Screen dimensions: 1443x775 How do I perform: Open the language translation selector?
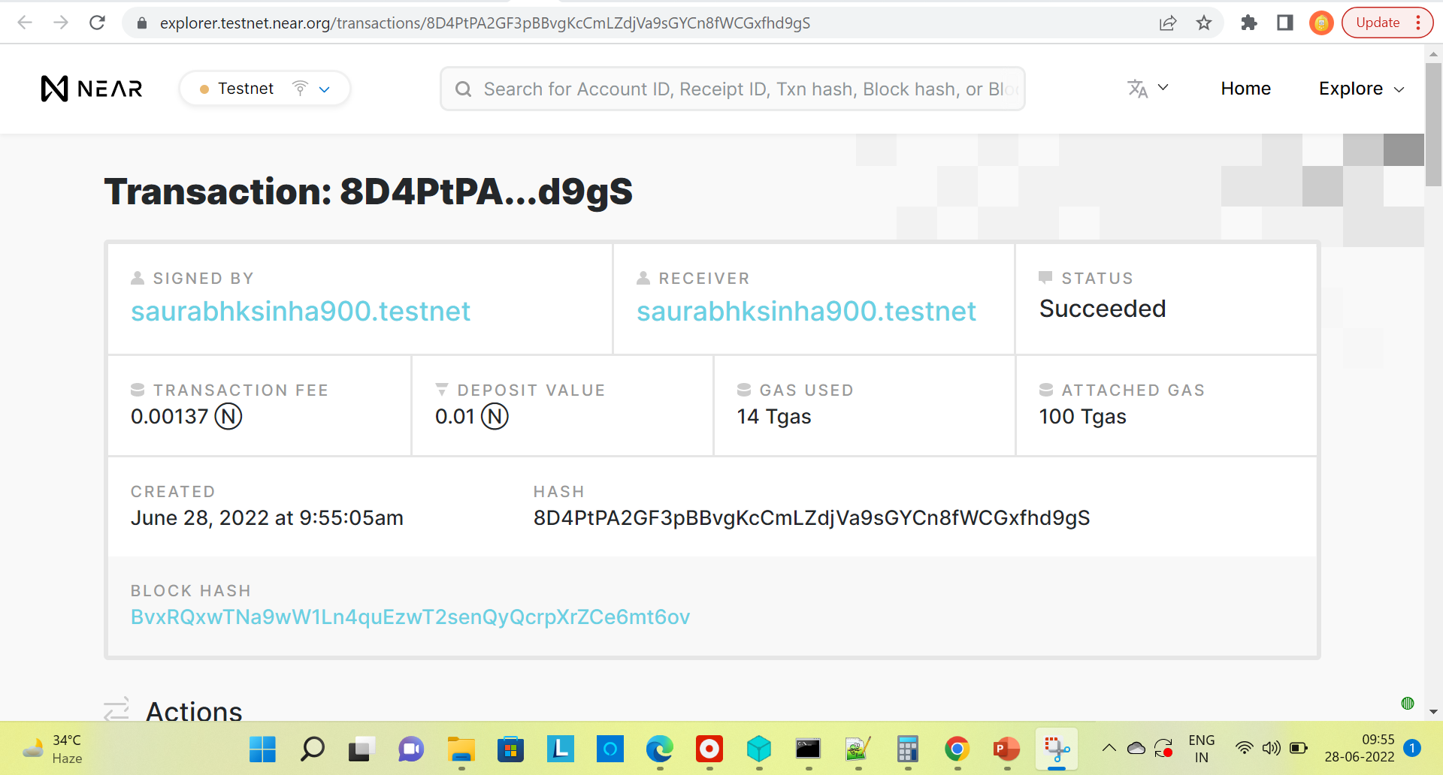[x=1148, y=89]
